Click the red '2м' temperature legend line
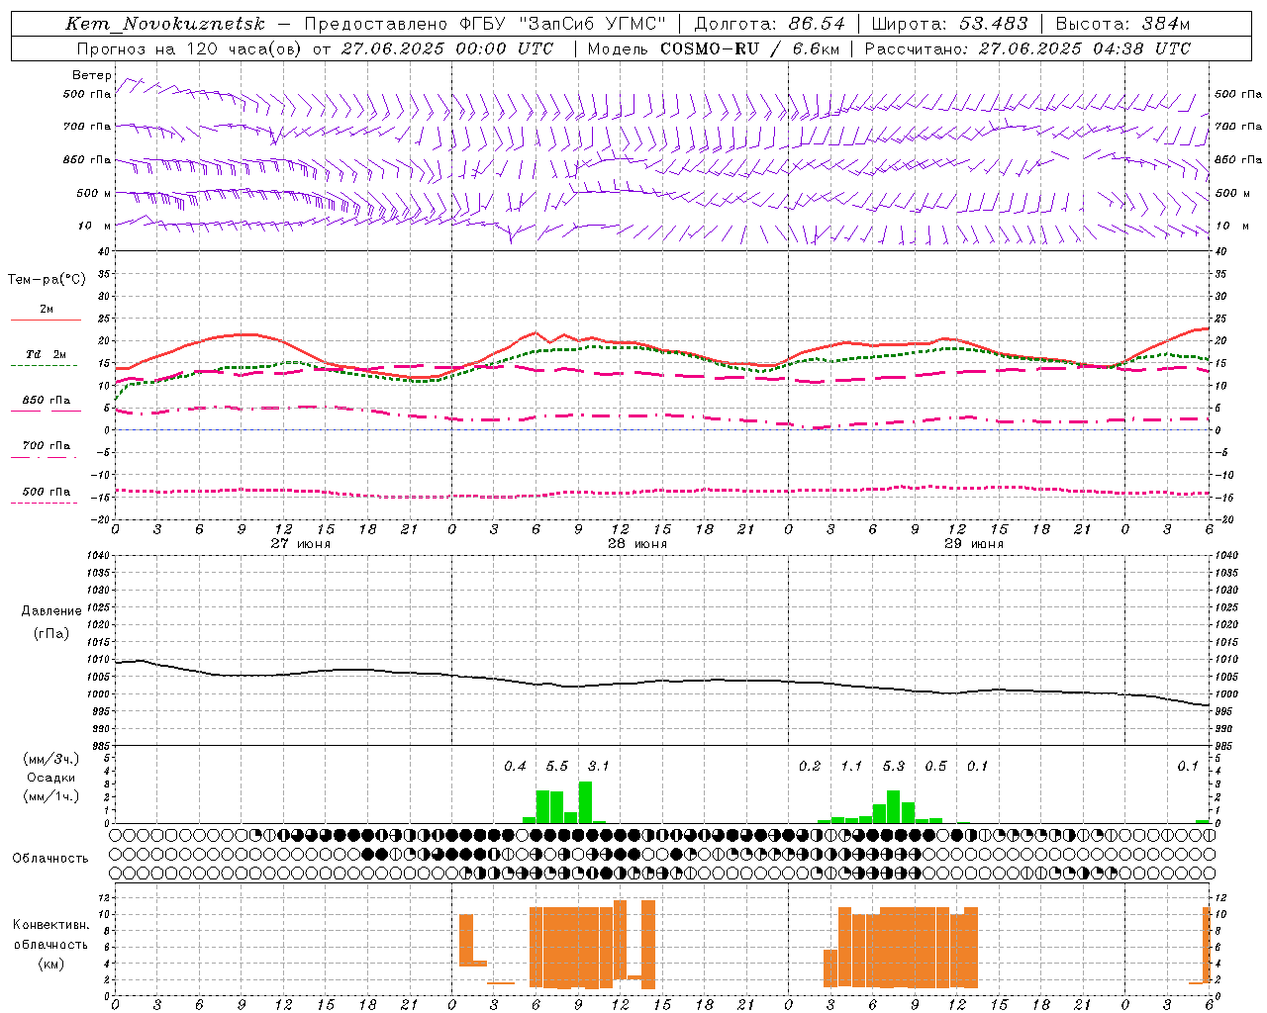 46,320
